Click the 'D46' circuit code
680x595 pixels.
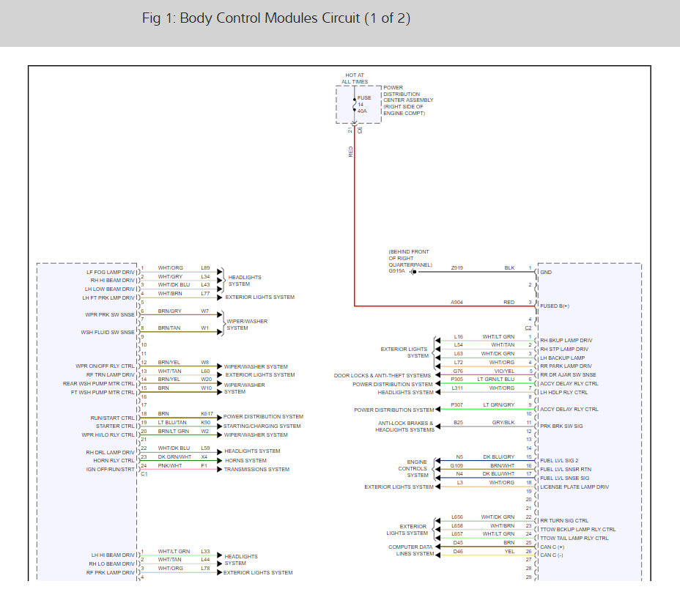[x=458, y=552]
